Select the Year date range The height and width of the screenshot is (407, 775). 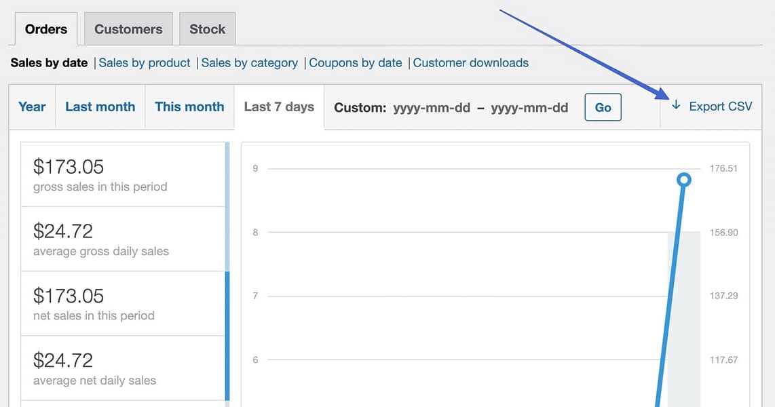[x=31, y=106]
